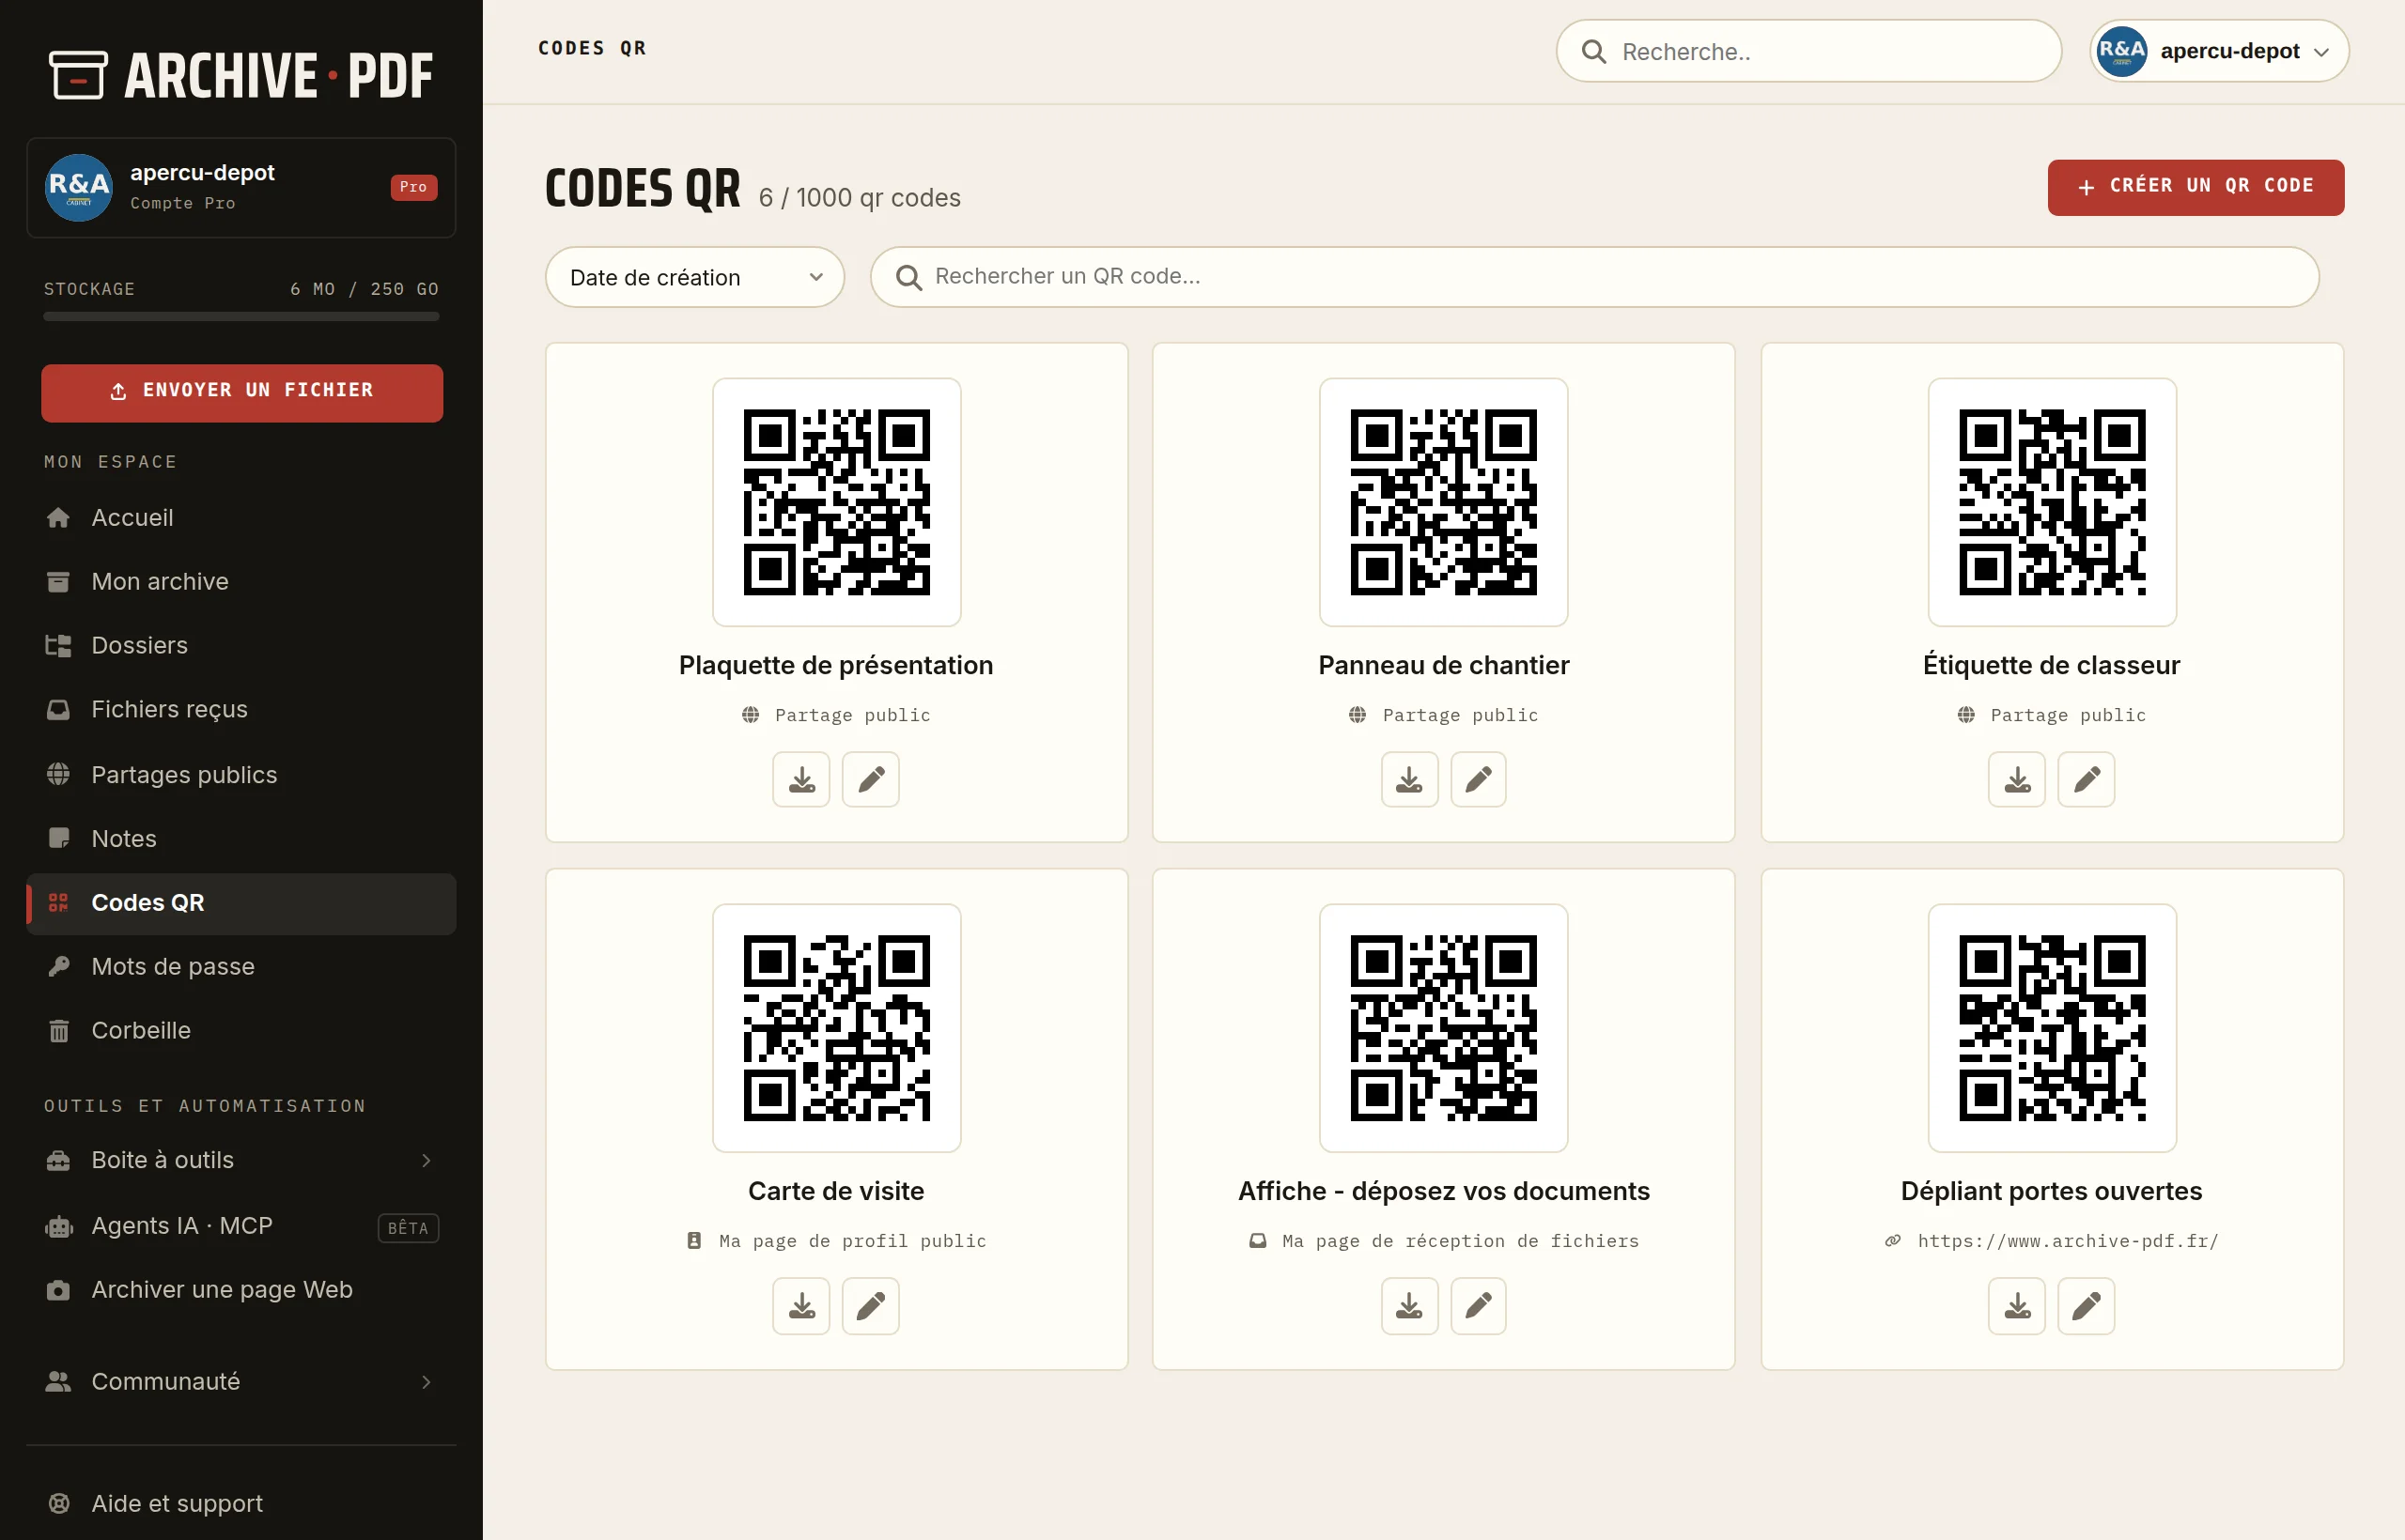Open Mots de passe
This screenshot has width=2405, height=1540.
point(241,966)
